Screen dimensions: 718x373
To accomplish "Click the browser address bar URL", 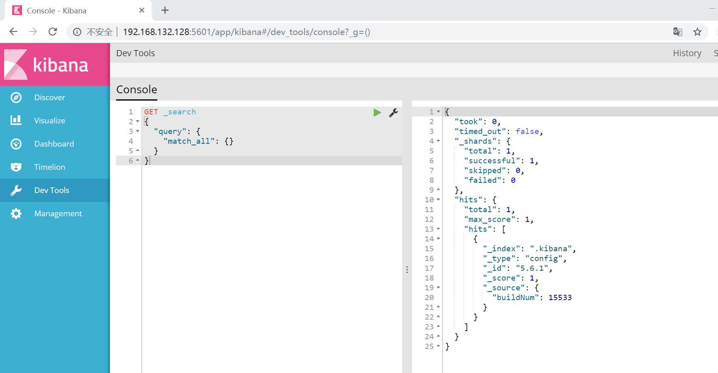I will 247,32.
